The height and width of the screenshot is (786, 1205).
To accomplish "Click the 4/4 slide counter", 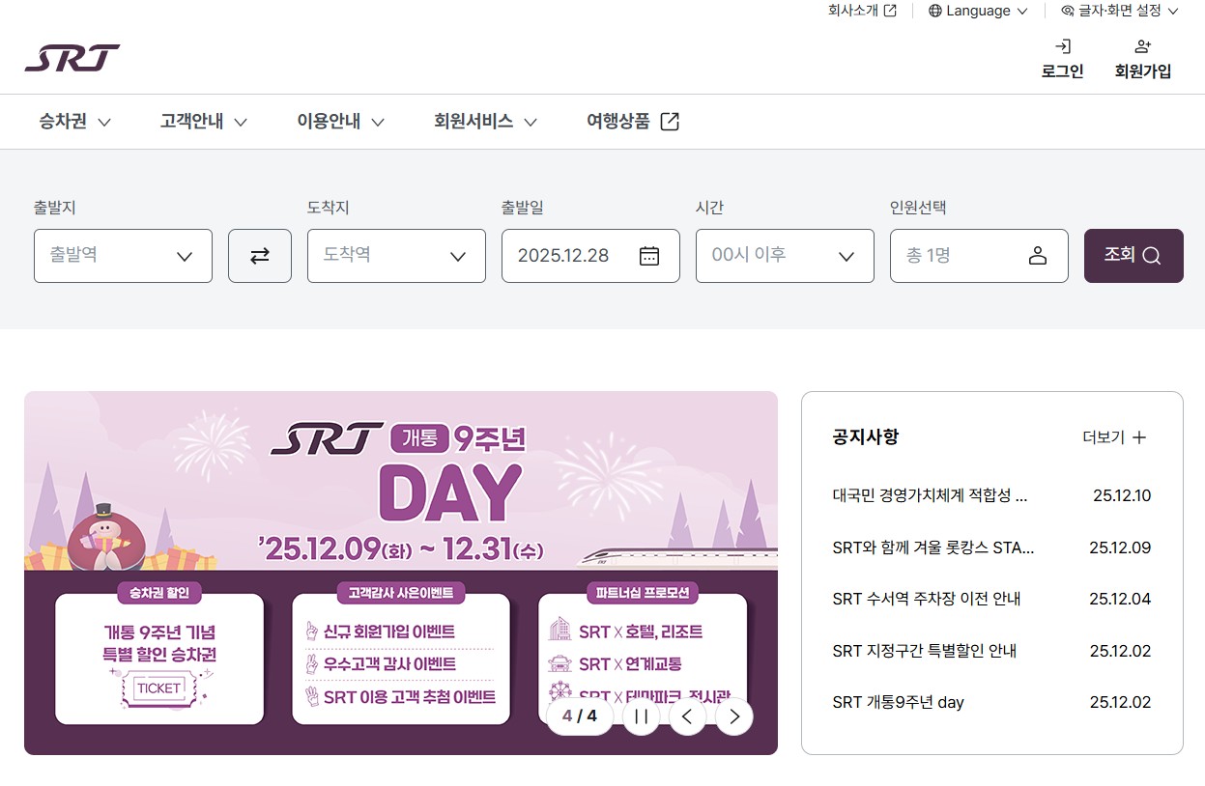I will [x=579, y=716].
